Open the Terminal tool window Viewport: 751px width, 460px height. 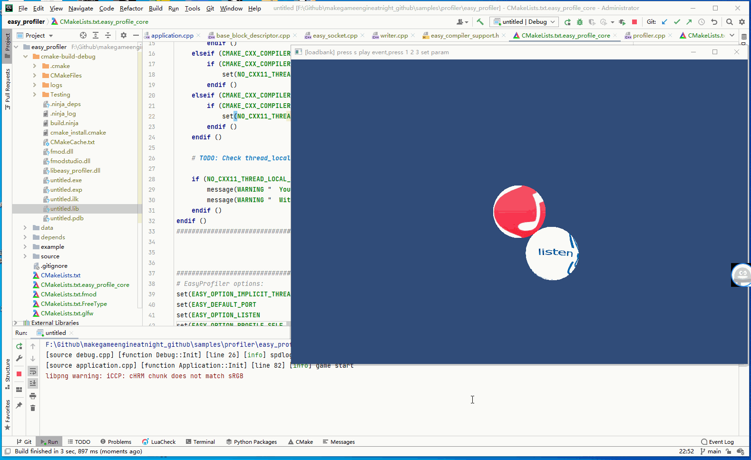[x=200, y=442]
